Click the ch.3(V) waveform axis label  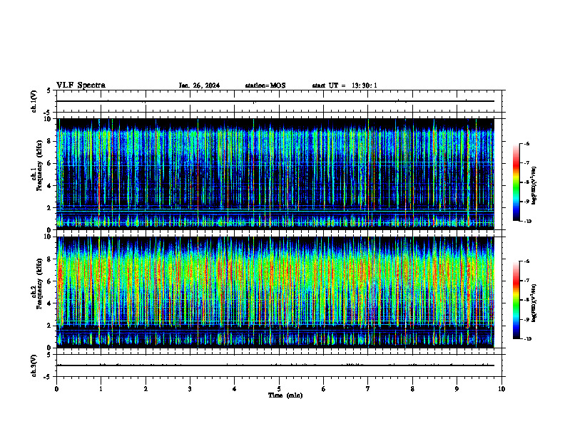pos(34,365)
